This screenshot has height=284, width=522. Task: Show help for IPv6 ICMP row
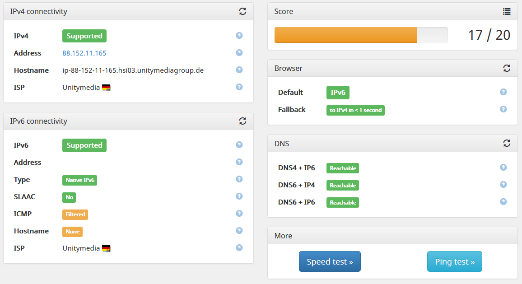(x=239, y=214)
